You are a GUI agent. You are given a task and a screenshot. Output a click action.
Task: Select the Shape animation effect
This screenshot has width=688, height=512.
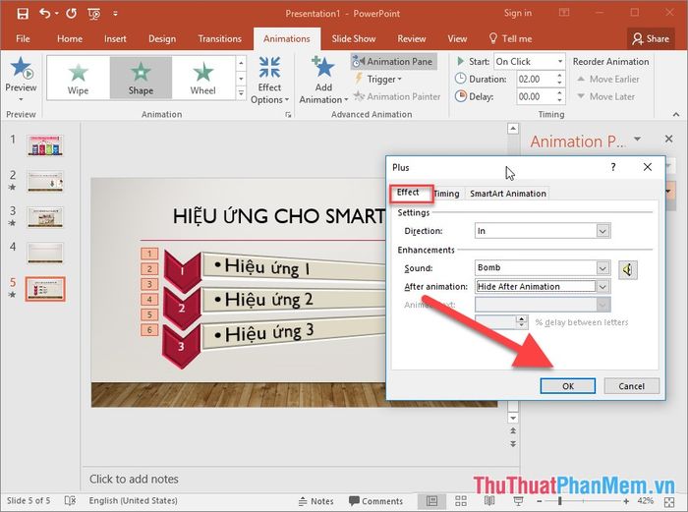tap(141, 78)
